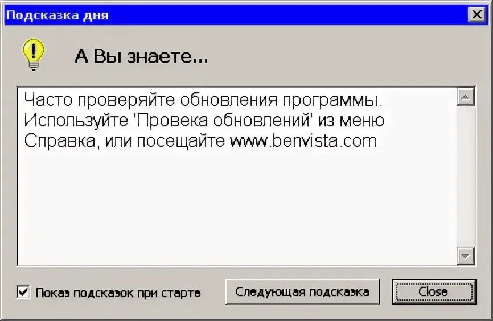Click the 'Показ подсказок при старте' label text
Image resolution: width=493 pixels, height=321 pixels.
coord(118,293)
